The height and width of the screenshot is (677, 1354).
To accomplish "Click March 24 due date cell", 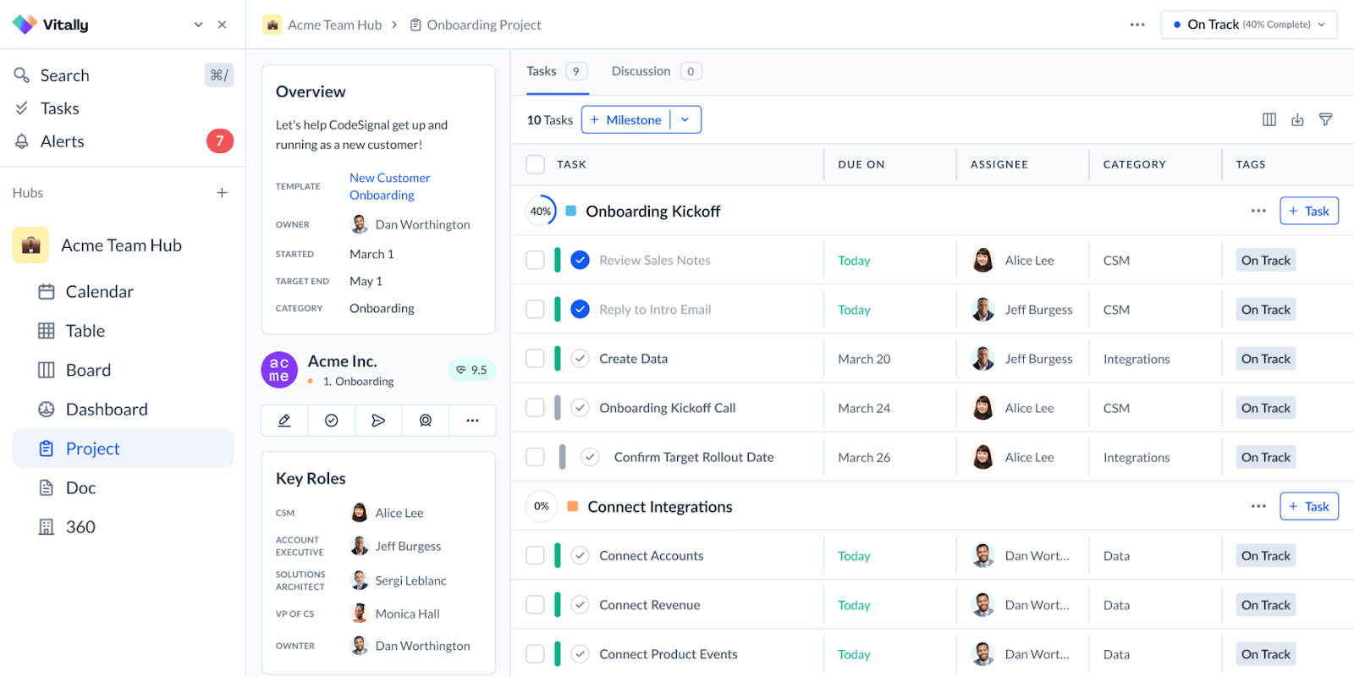I will pyautogui.click(x=864, y=408).
